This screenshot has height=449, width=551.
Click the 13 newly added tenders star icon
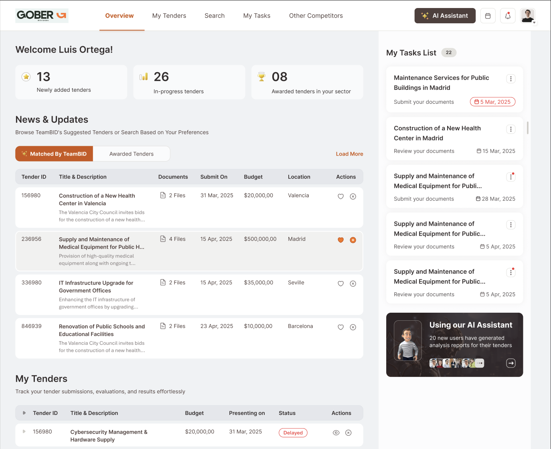point(26,77)
